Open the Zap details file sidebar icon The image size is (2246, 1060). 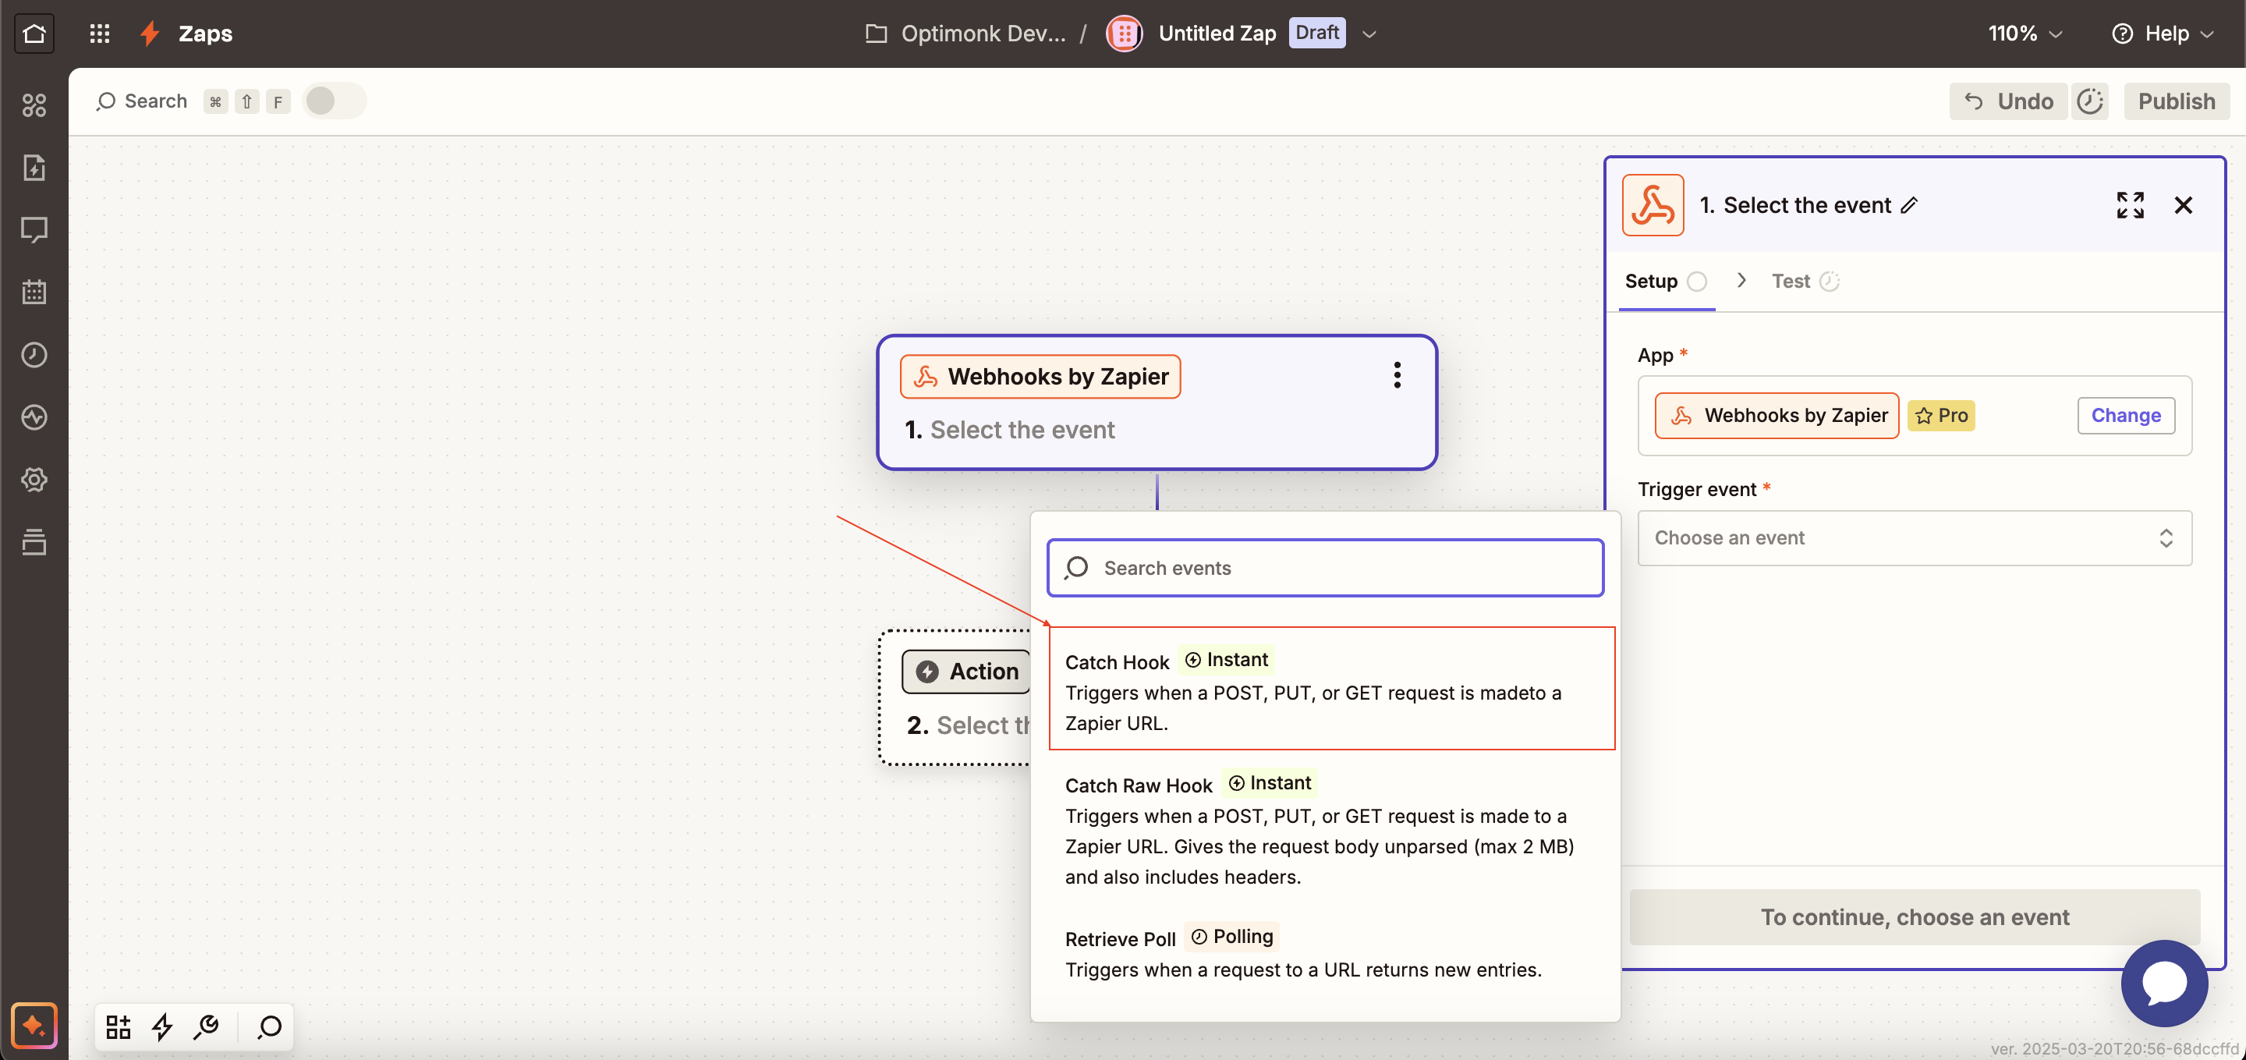click(34, 168)
